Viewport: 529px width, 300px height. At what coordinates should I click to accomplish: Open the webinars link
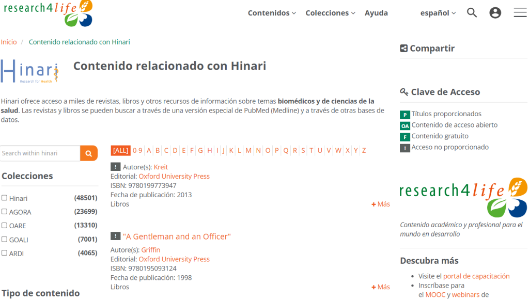coord(465,295)
